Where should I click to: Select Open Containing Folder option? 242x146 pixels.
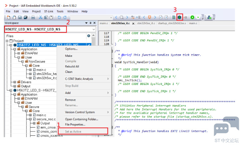81,119
